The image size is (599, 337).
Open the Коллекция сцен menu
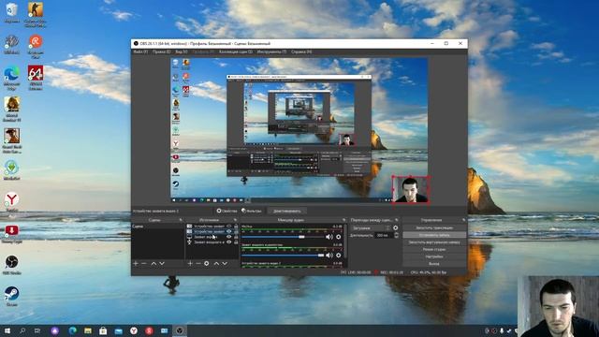tap(236, 52)
